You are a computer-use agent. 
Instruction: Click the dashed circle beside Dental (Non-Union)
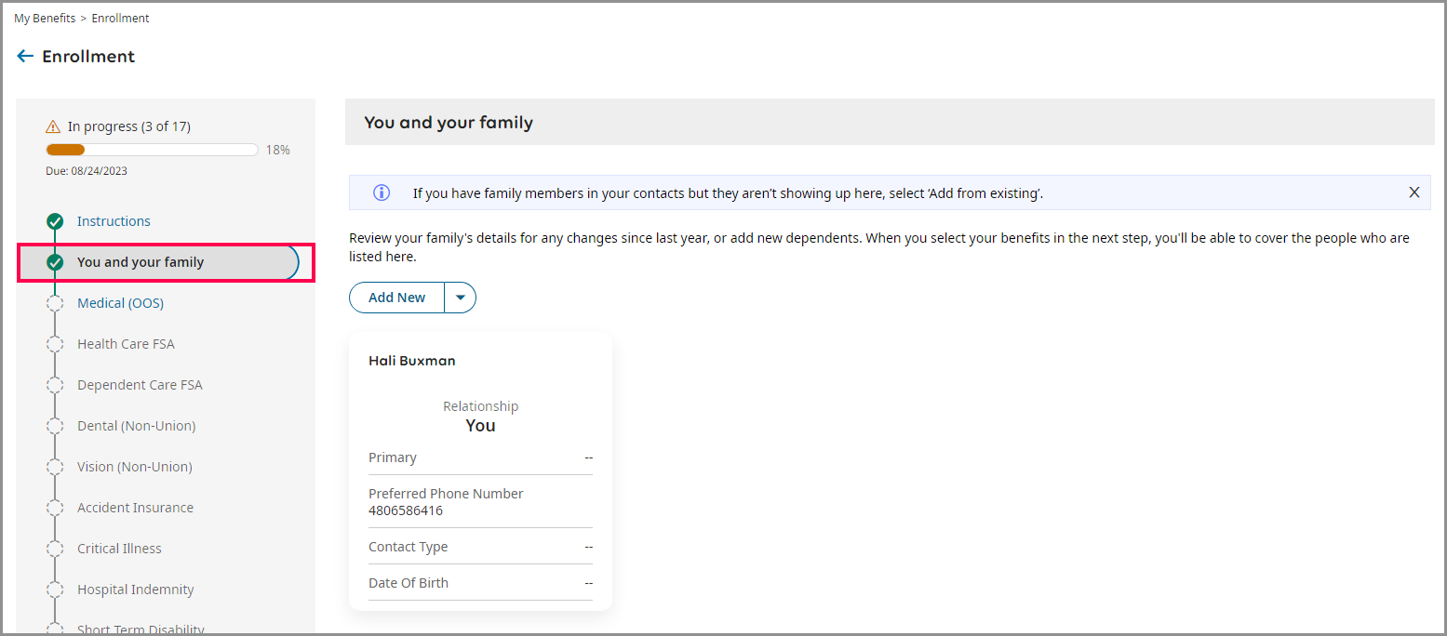click(x=55, y=426)
